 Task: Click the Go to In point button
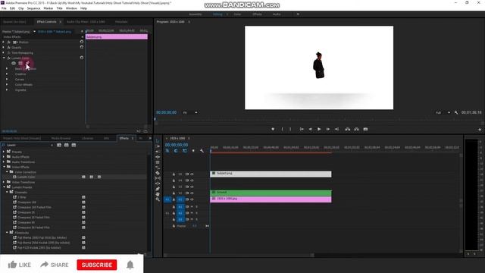coord(302,129)
